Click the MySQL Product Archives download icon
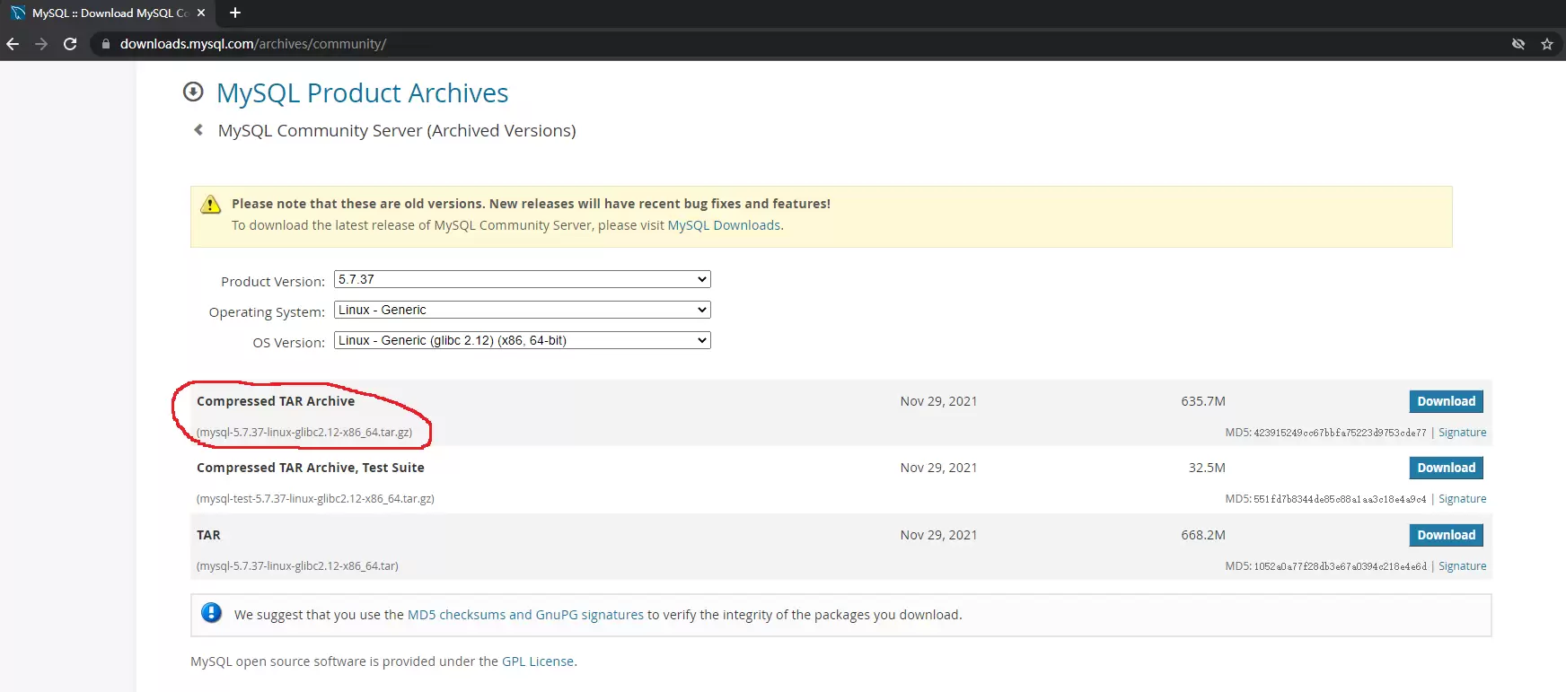Screen dimensions: 1566x692 (x=193, y=92)
